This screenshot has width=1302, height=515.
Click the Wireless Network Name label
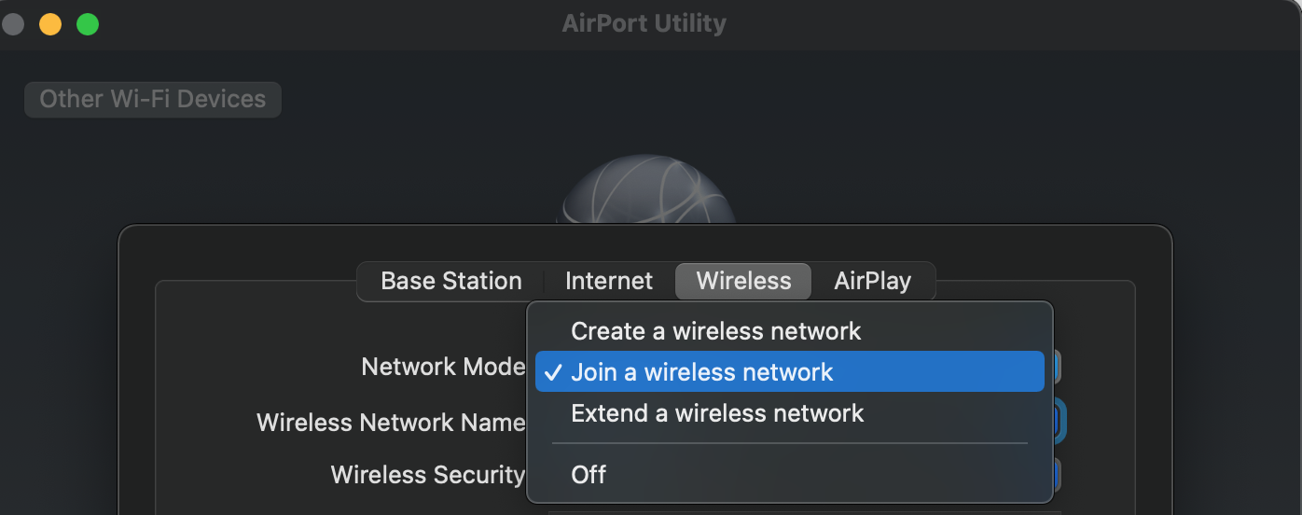[x=391, y=423]
